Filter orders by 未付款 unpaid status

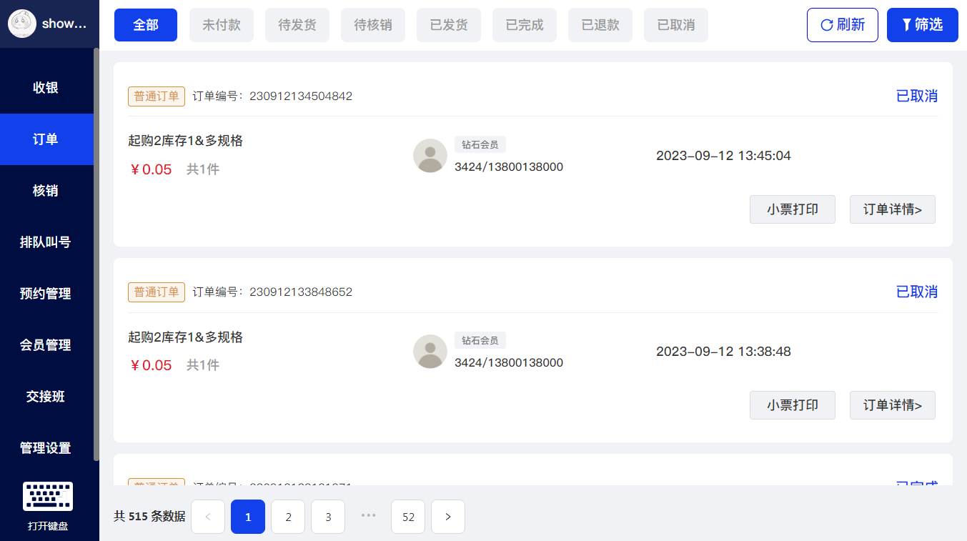pyautogui.click(x=221, y=24)
